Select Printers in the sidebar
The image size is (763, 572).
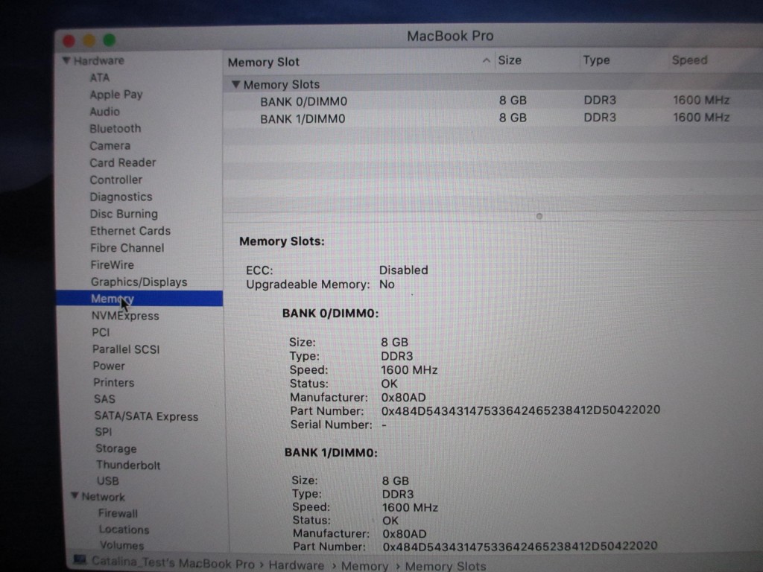tap(114, 382)
